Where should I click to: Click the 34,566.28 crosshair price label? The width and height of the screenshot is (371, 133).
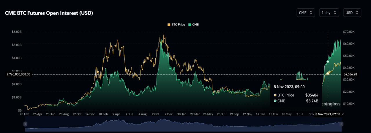(x=350, y=74)
